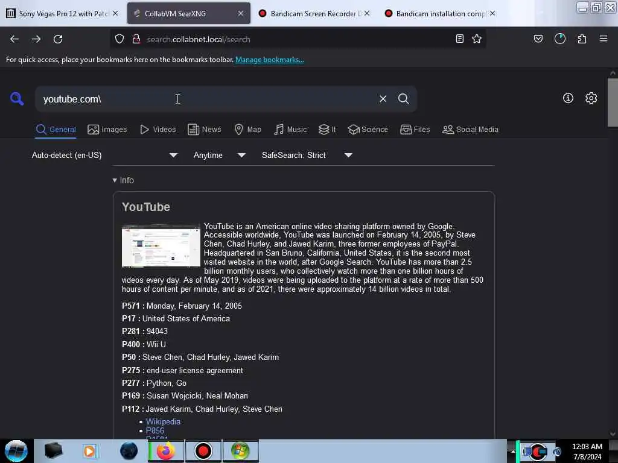Clear the search query text
The height and width of the screenshot is (463, 618).
tap(383, 99)
